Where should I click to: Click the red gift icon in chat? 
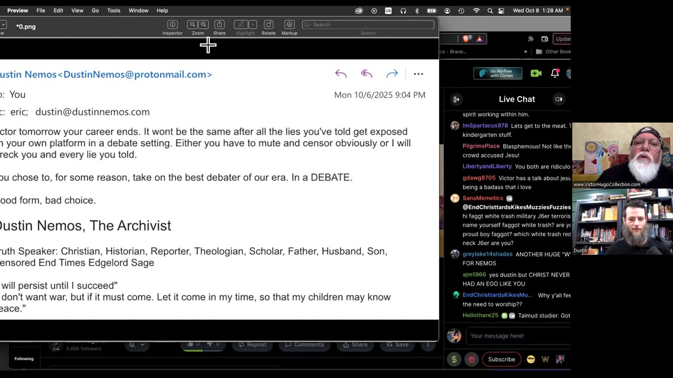click(x=472, y=359)
